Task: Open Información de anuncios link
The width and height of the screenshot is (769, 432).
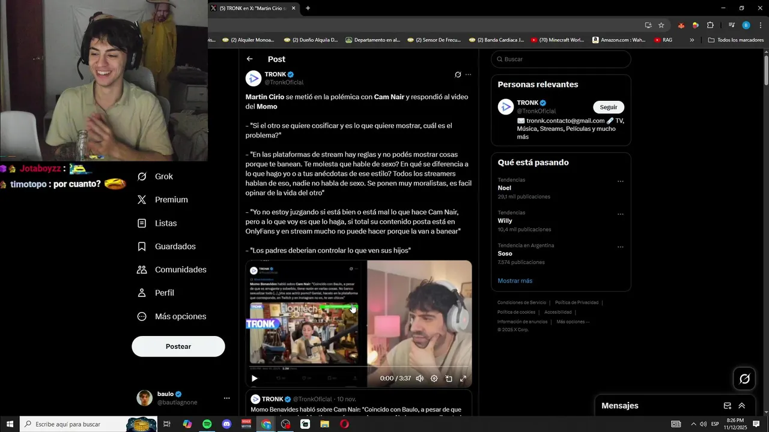Action: [x=523, y=322]
